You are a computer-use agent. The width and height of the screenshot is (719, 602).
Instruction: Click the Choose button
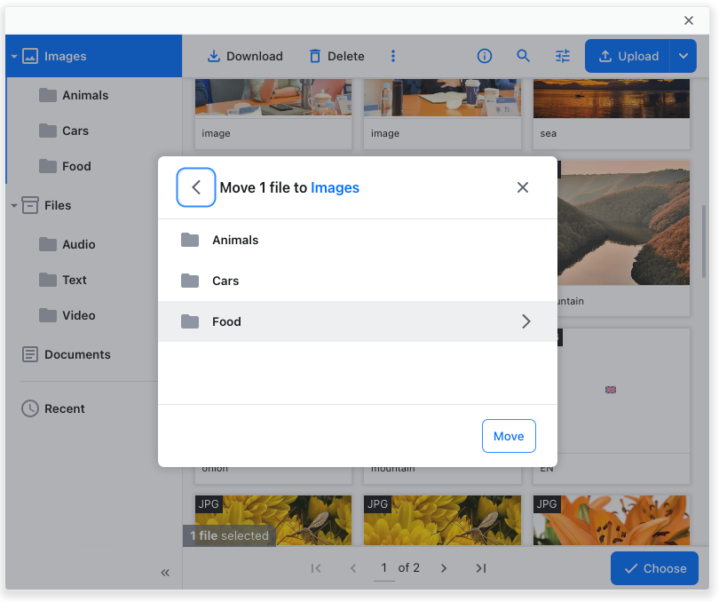coord(654,568)
